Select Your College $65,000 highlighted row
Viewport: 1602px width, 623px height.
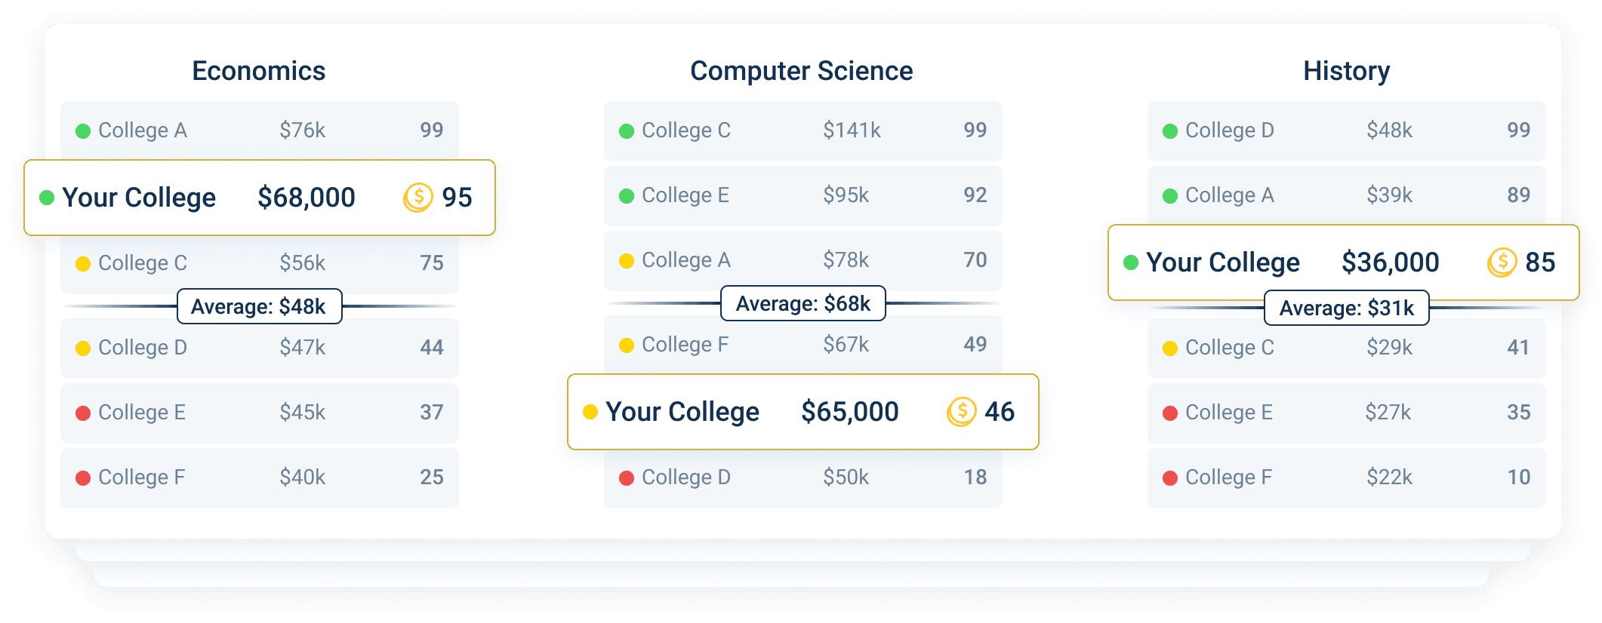(803, 412)
